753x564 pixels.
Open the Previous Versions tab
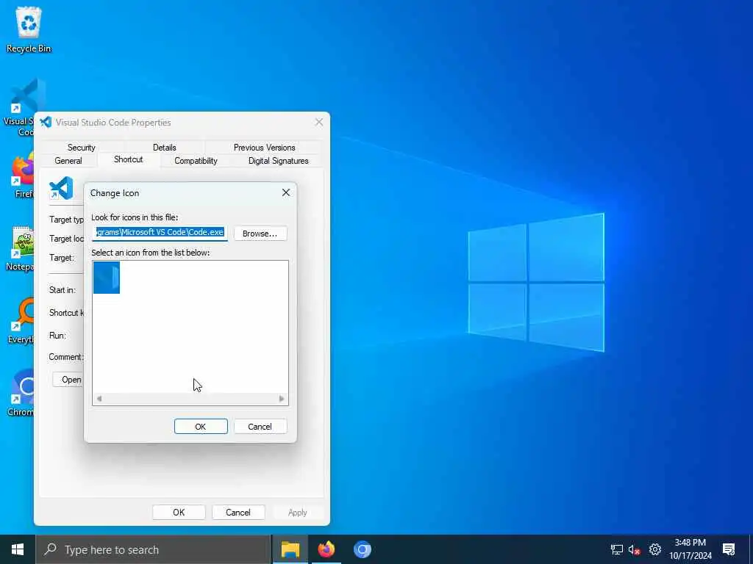click(x=264, y=147)
